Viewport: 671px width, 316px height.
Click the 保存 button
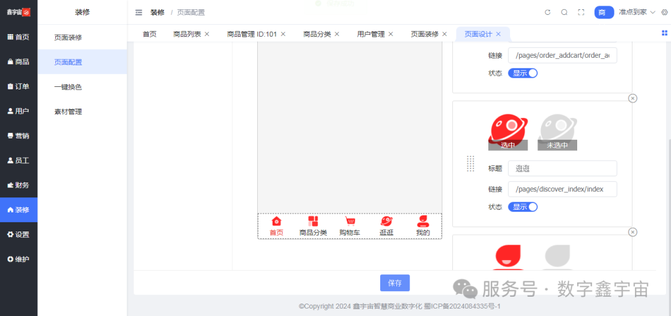tap(395, 283)
